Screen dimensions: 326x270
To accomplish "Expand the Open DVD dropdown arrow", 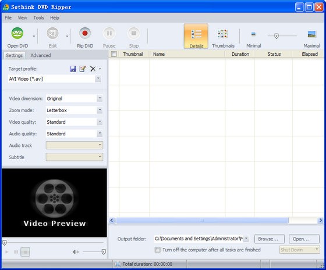I will 34,36.
